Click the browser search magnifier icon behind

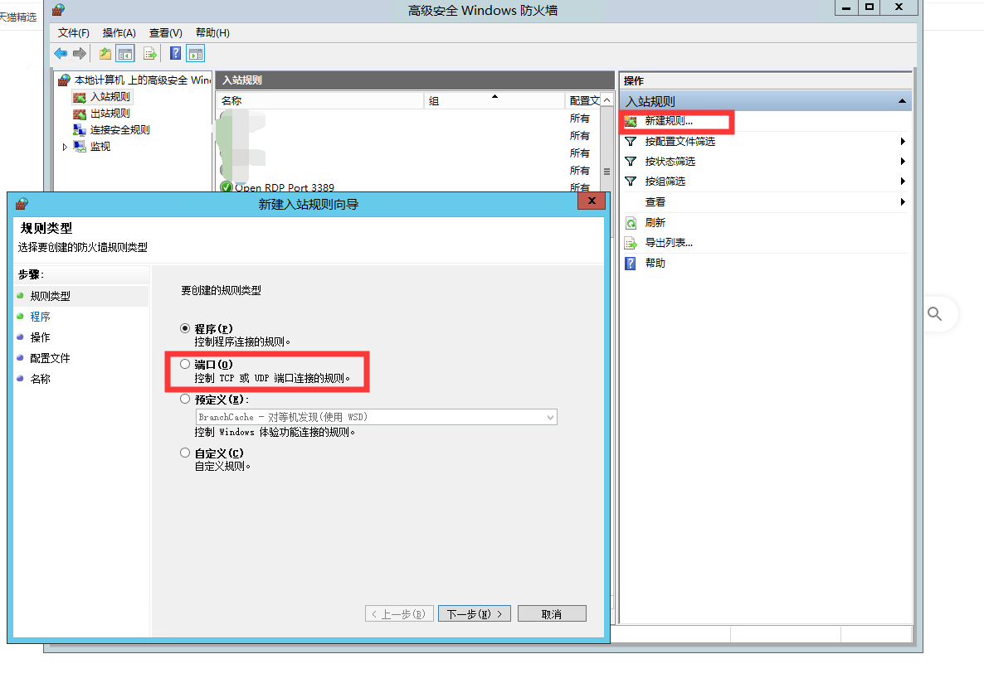(x=934, y=313)
